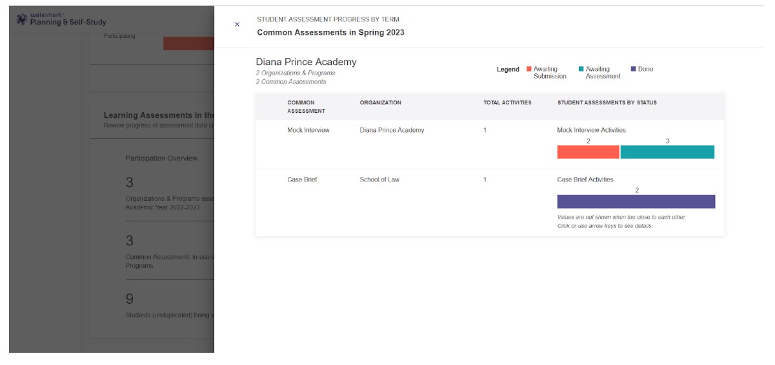
Task: Click the Mock Interview Activities label
Action: [x=592, y=130]
